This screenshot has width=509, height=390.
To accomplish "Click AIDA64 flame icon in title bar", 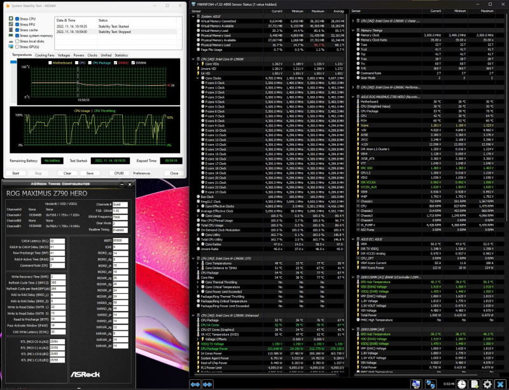I will pyautogui.click(x=8, y=6).
